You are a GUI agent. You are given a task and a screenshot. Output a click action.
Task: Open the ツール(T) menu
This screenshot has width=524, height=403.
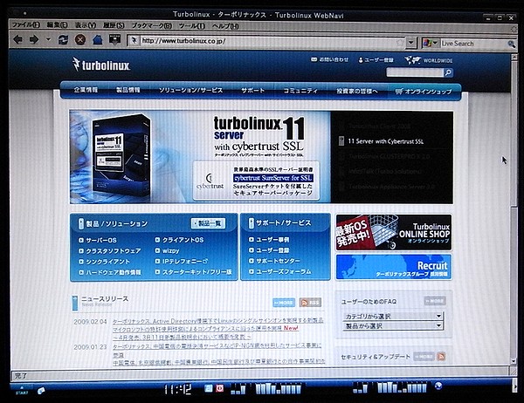click(x=192, y=26)
